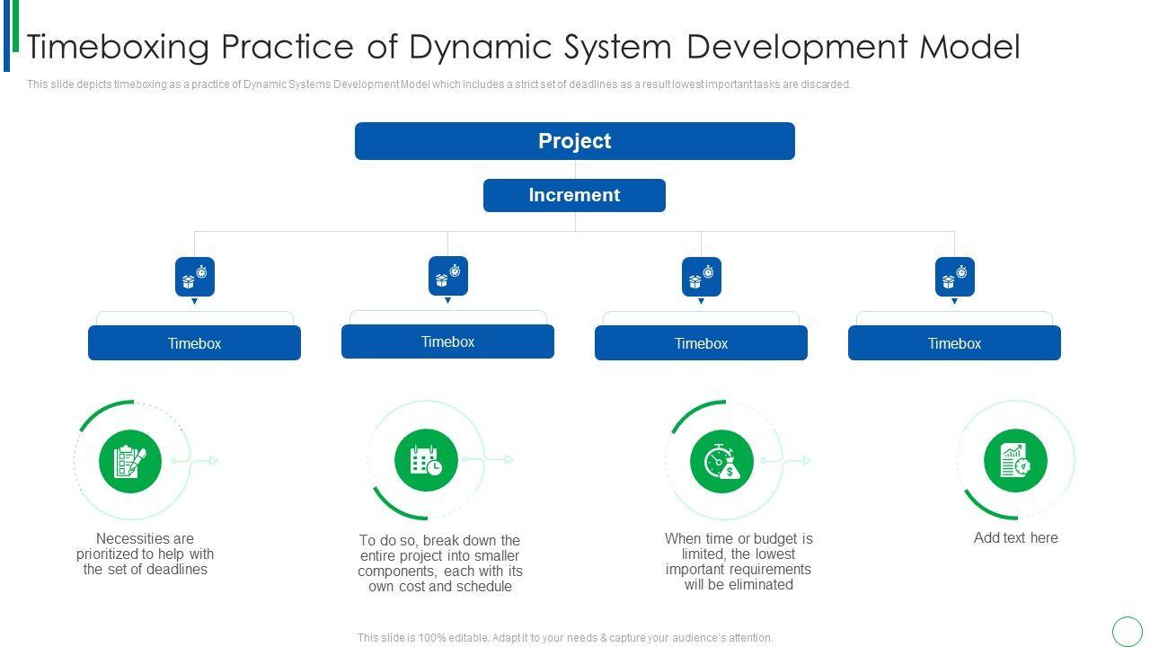Click the blue Increment box

(574, 195)
